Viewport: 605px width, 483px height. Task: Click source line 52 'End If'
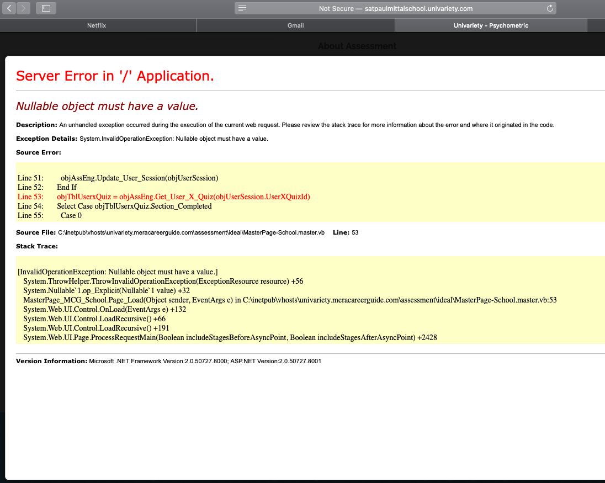(x=67, y=188)
